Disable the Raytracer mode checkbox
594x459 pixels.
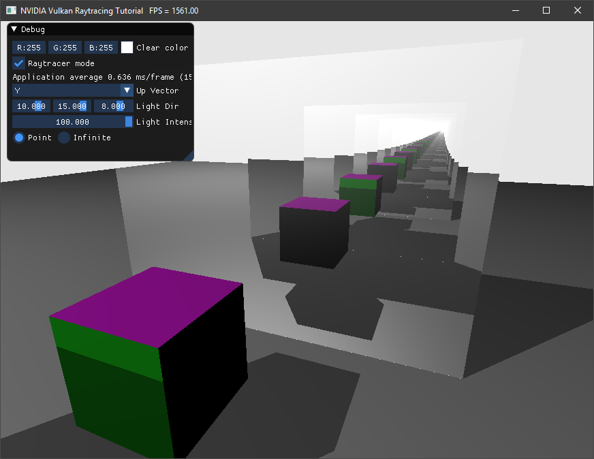[19, 63]
